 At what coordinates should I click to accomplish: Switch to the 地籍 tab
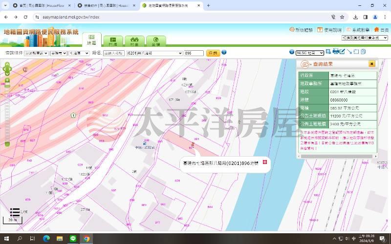pos(91,40)
